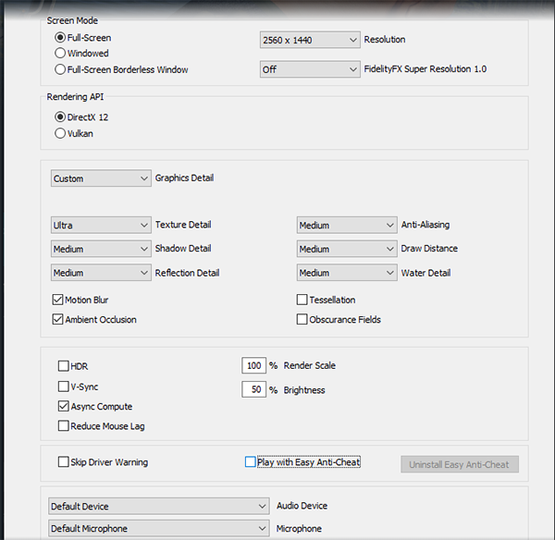Image resolution: width=555 pixels, height=540 pixels.
Task: Open the Resolution dropdown
Action: (x=310, y=40)
